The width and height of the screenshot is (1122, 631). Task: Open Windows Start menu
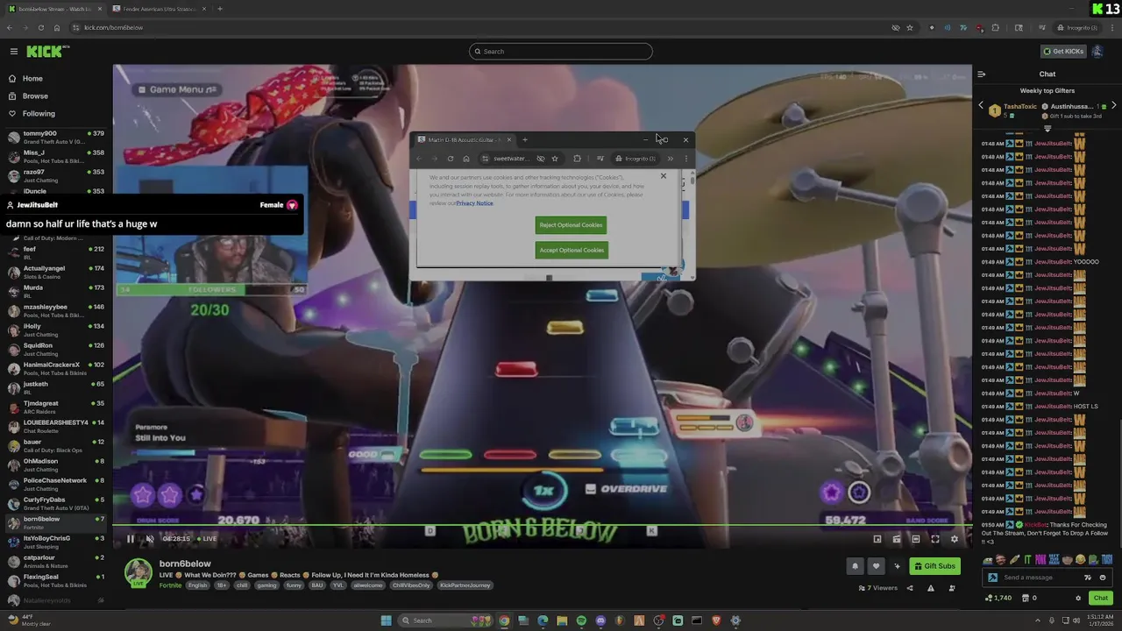point(387,620)
